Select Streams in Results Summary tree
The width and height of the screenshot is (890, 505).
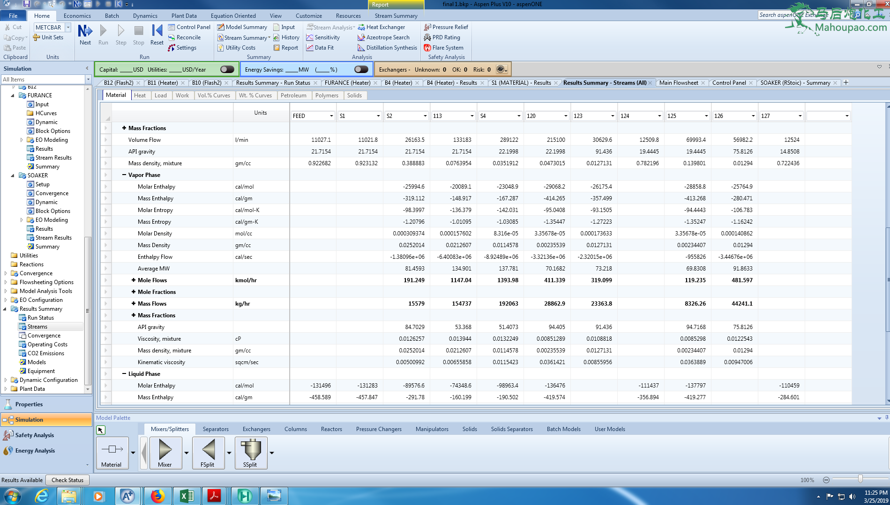pyautogui.click(x=37, y=327)
